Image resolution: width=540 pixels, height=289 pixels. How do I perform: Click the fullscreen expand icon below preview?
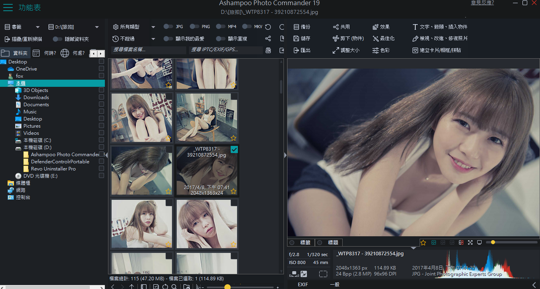coord(470,243)
